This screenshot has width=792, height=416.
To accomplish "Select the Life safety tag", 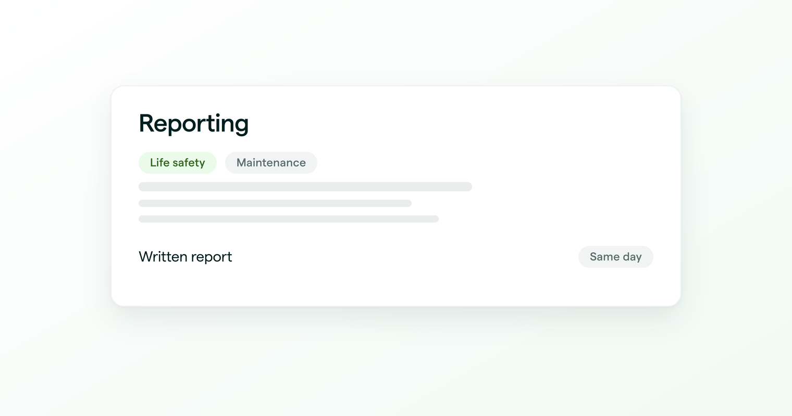I will [178, 163].
